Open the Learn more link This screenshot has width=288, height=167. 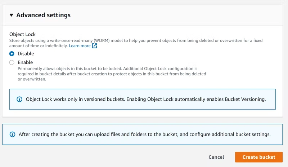(80, 46)
